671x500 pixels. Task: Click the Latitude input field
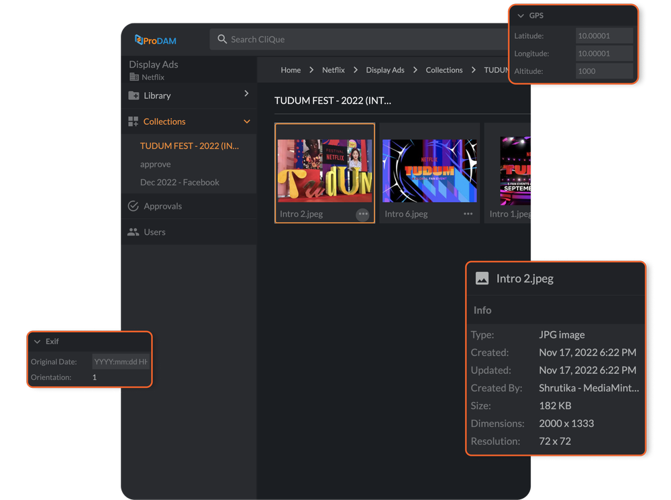click(x=604, y=36)
